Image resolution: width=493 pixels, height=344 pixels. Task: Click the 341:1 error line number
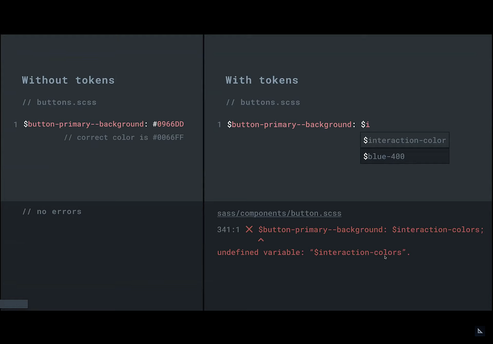(228, 229)
